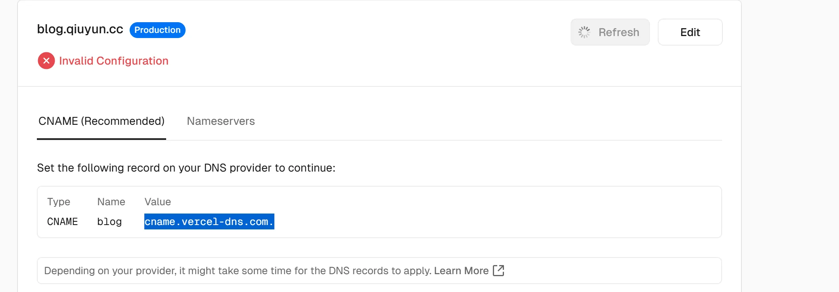Switch to the Nameservers tab
The image size is (839, 292).
[221, 121]
